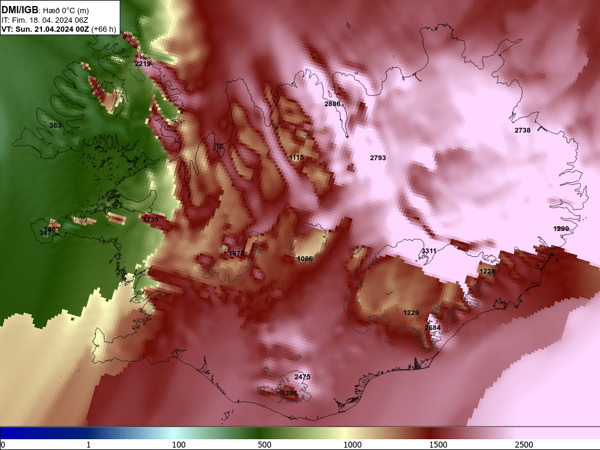The image size is (600, 450).
Task: Click the 1500 label on color scale
Action: 438,445
